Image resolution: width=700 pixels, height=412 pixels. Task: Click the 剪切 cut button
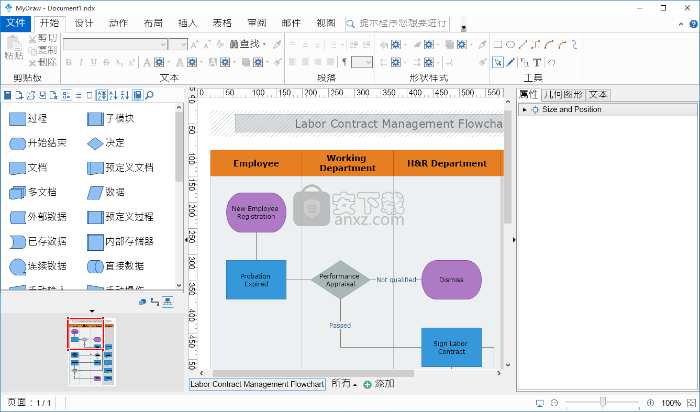point(43,38)
